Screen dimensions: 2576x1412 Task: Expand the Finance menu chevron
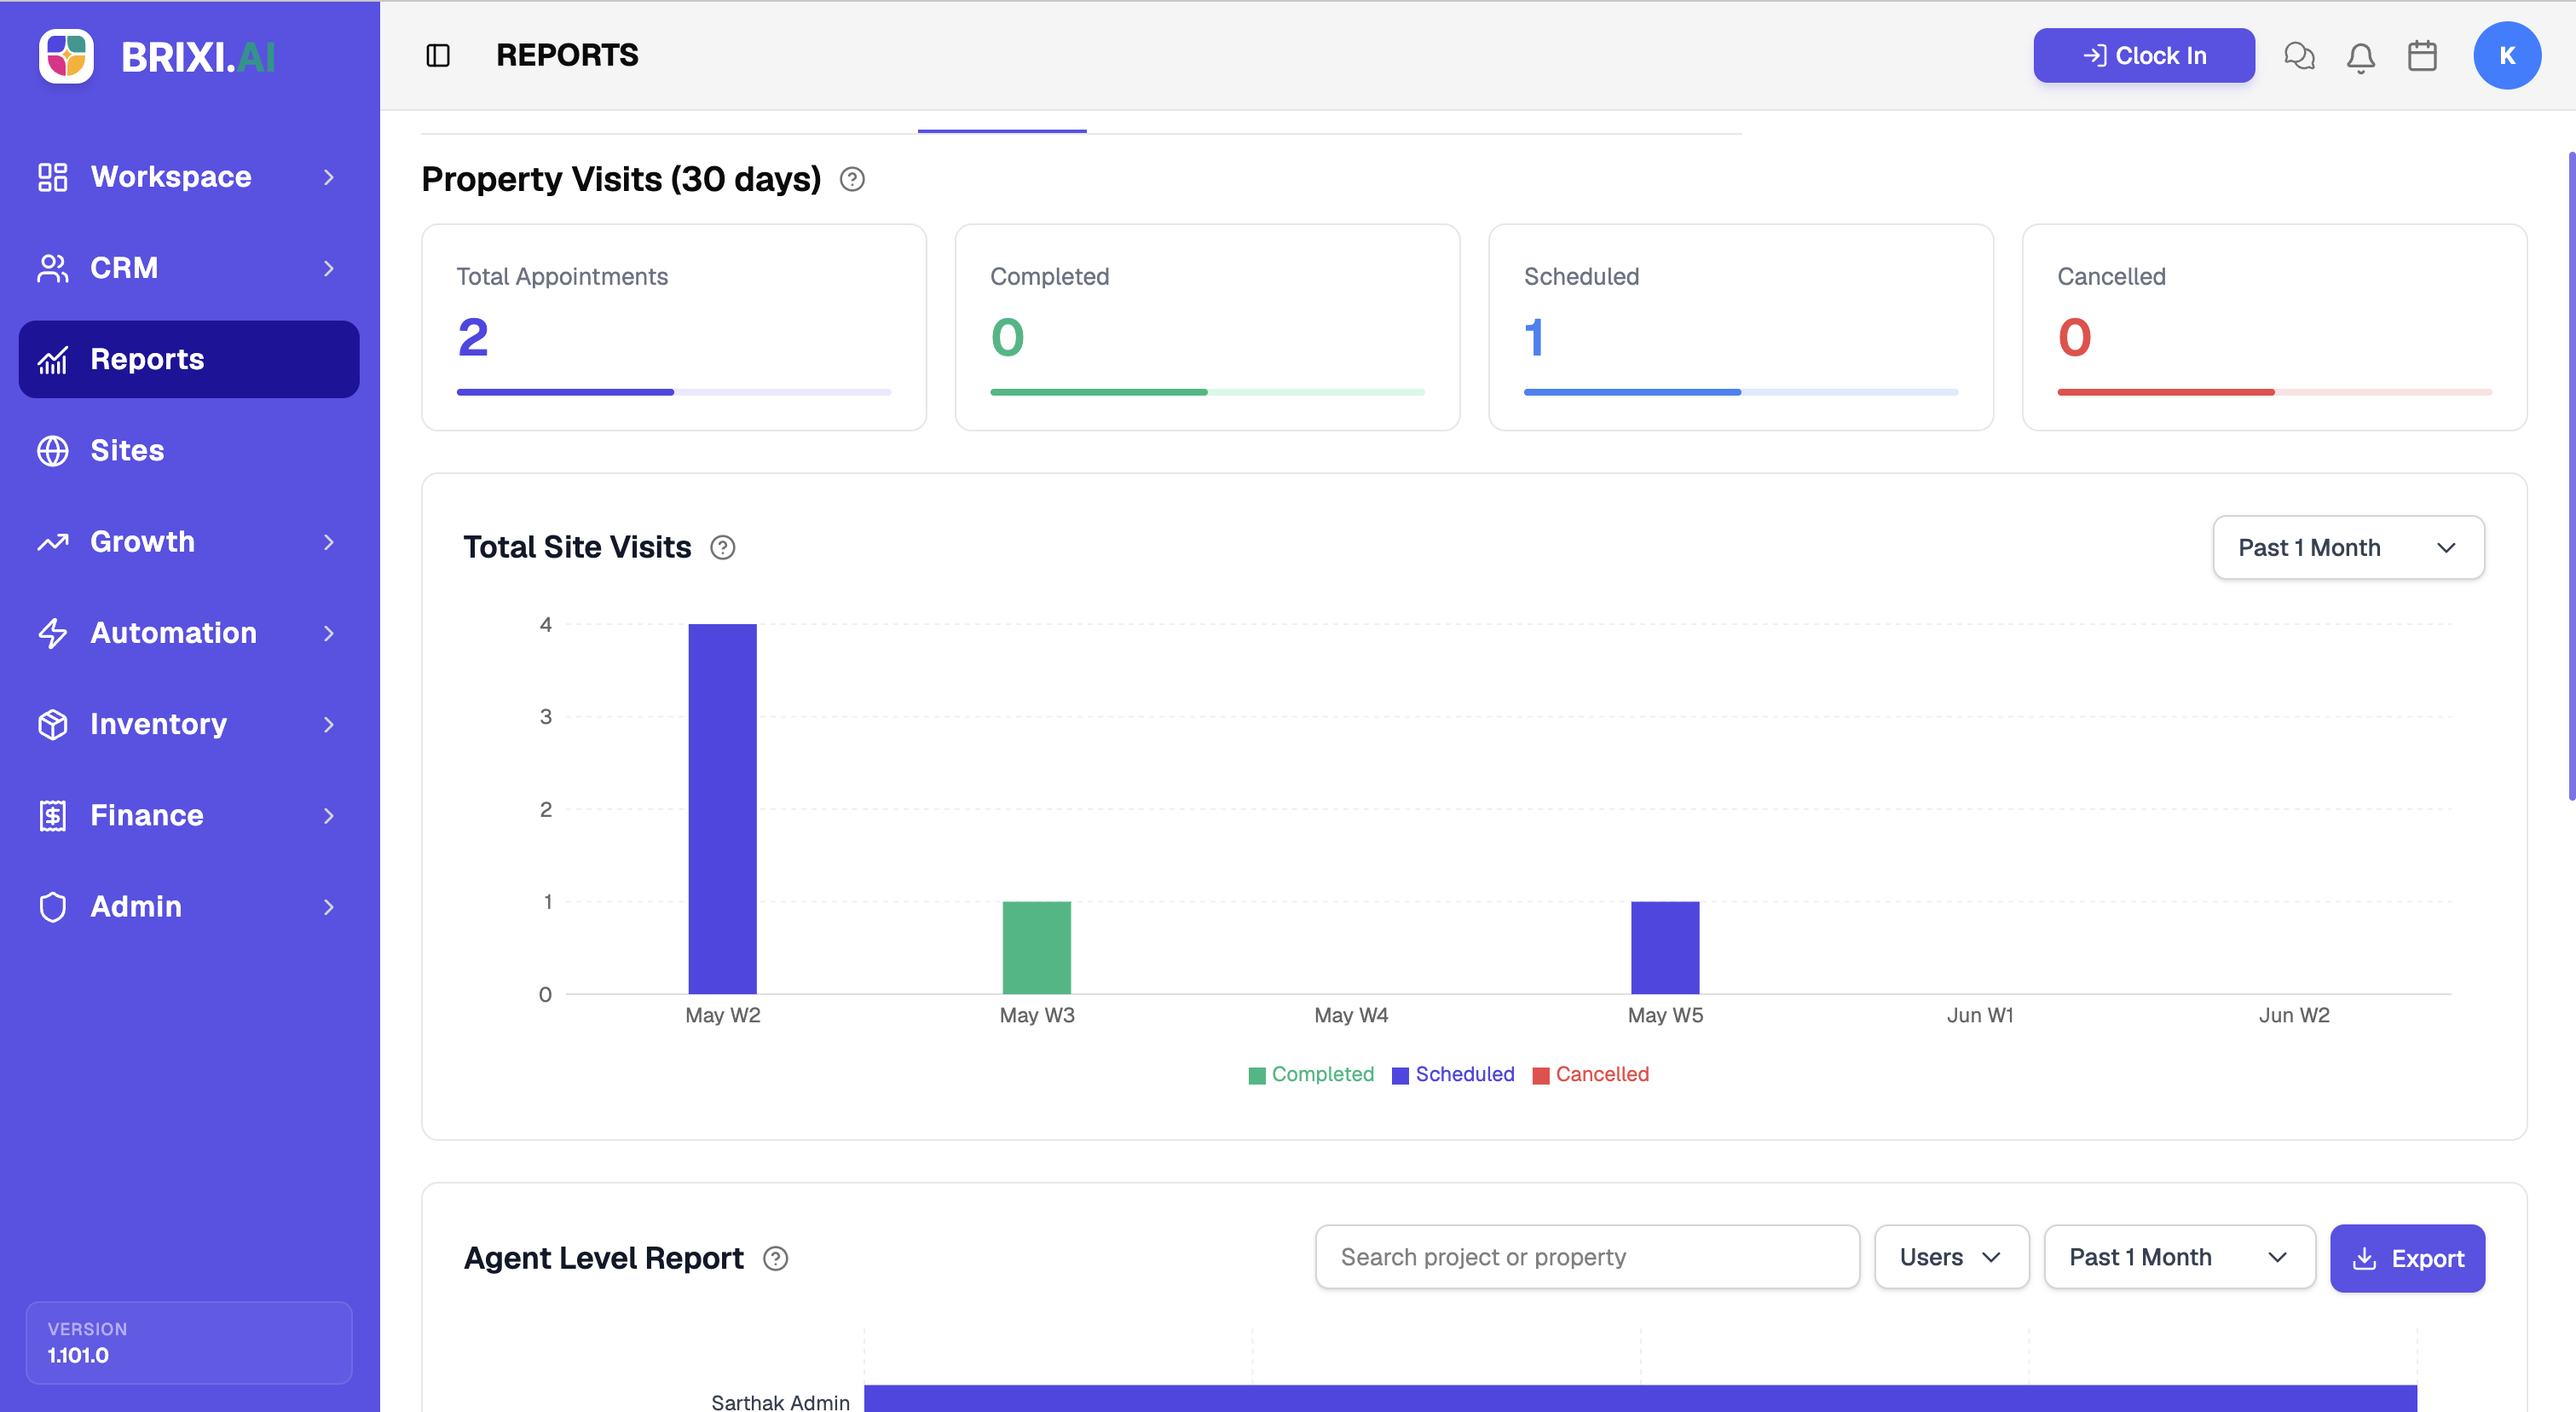(x=329, y=815)
